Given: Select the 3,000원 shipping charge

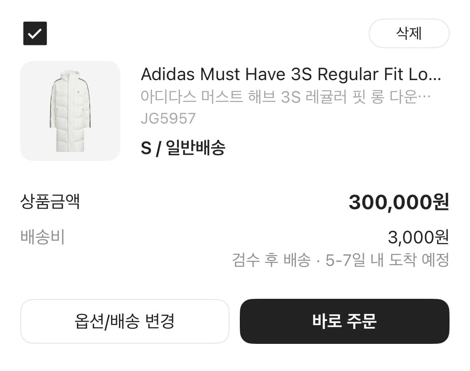Looking at the screenshot, I should [419, 237].
